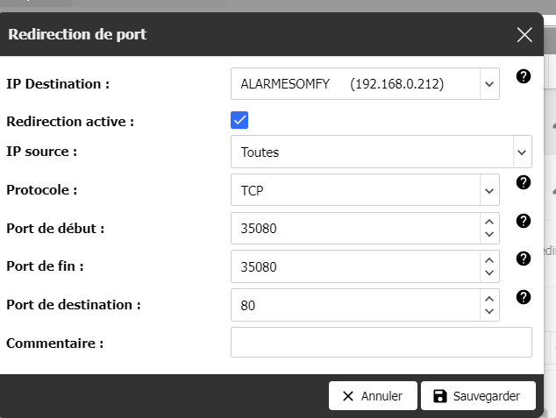Increase the Port de début value
The image size is (556, 418).
pos(489,222)
